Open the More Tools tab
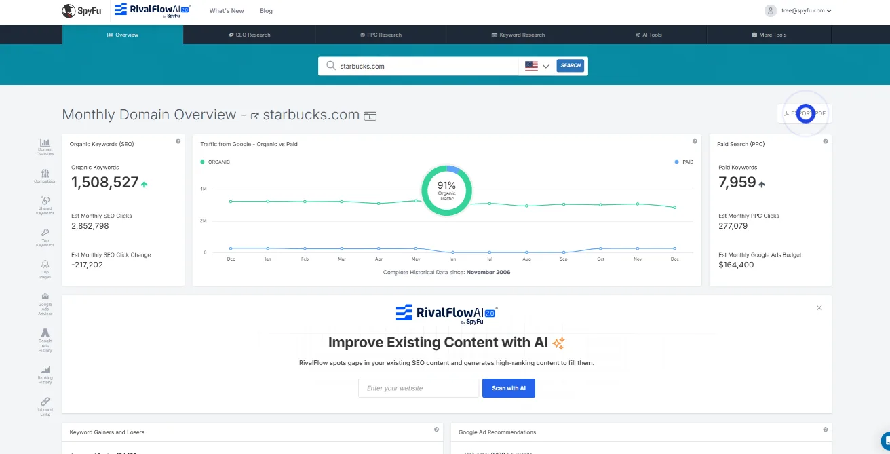Viewport: 890px width, 454px height. tap(769, 35)
